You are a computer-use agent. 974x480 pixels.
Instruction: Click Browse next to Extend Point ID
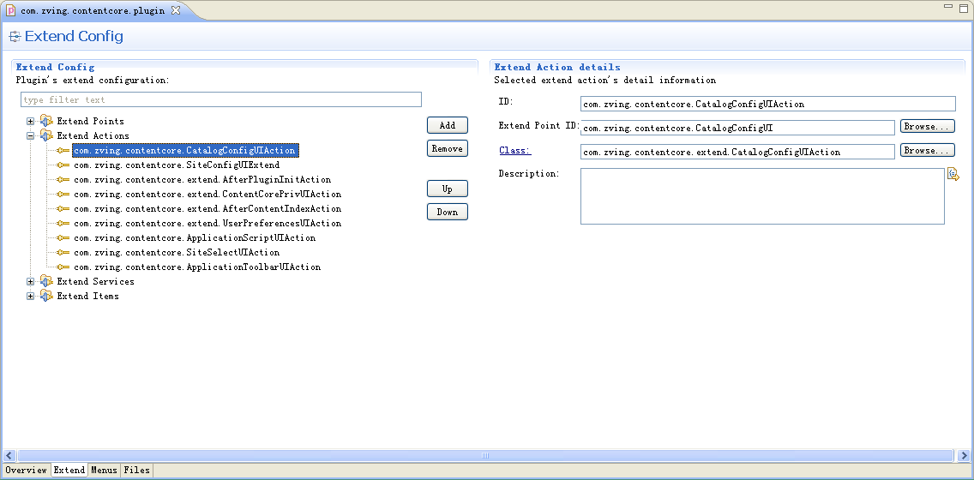pos(927,127)
